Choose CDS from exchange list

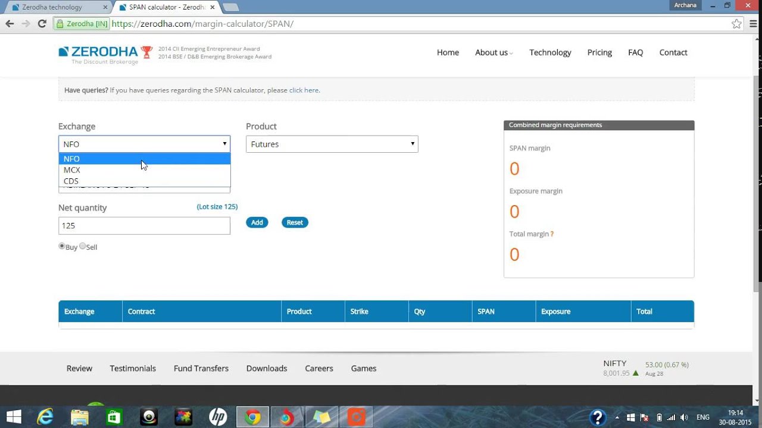coord(144,181)
